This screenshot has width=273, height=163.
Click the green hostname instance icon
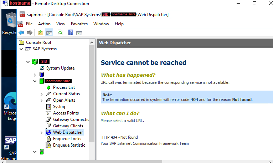click(x=42, y=81)
